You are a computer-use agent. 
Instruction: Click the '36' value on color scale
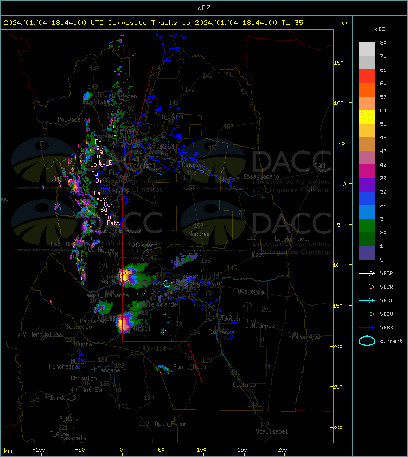point(383,192)
